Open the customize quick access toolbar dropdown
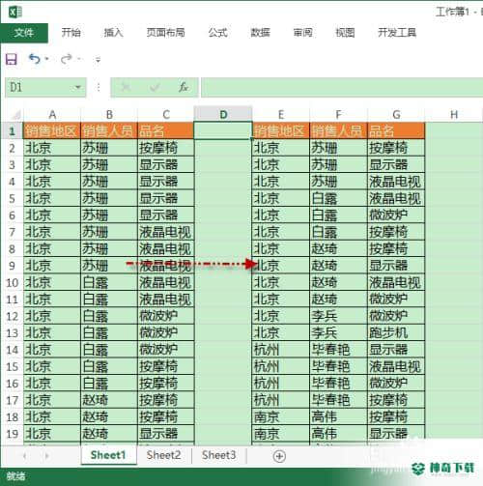Screen dimensions: 483x486 pos(98,59)
